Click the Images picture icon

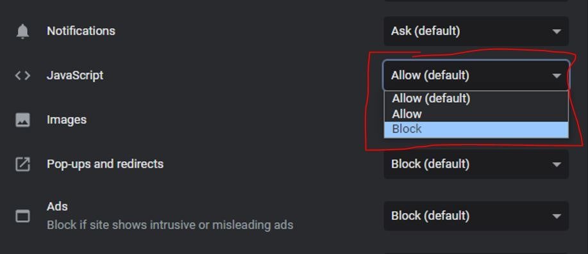pyautogui.click(x=22, y=120)
